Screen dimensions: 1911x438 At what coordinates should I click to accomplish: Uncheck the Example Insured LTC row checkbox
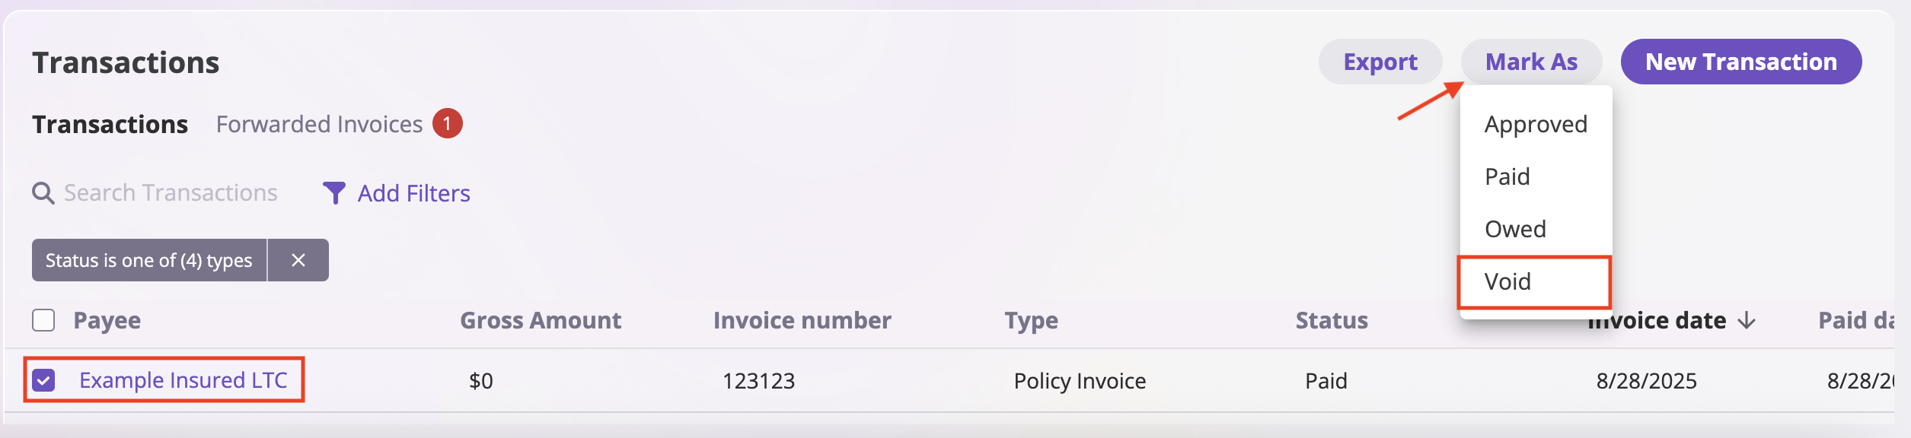click(43, 380)
